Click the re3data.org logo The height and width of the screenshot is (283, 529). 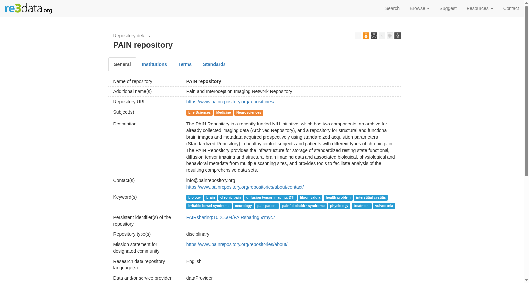28,8
